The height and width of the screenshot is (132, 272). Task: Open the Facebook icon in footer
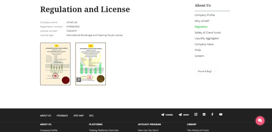coord(212,114)
